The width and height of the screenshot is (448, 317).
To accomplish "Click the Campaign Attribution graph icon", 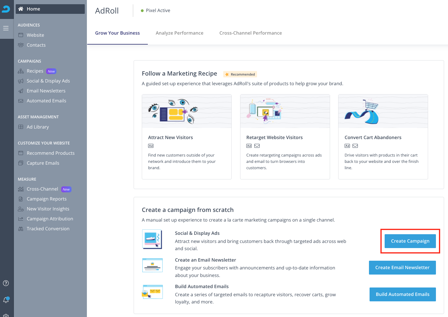I will pyautogui.click(x=21, y=219).
